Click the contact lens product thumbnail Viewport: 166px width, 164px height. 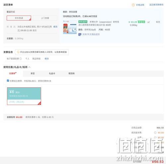70,27
